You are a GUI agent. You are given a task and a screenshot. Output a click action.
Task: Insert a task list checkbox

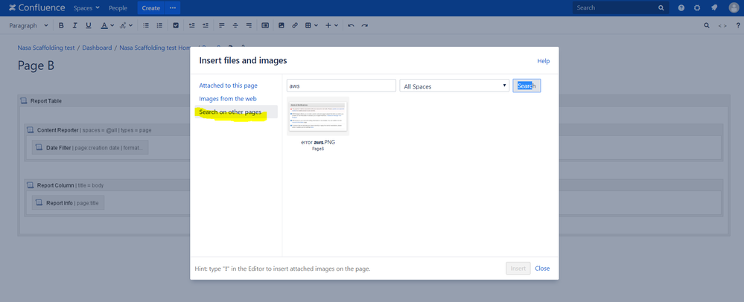pyautogui.click(x=176, y=25)
